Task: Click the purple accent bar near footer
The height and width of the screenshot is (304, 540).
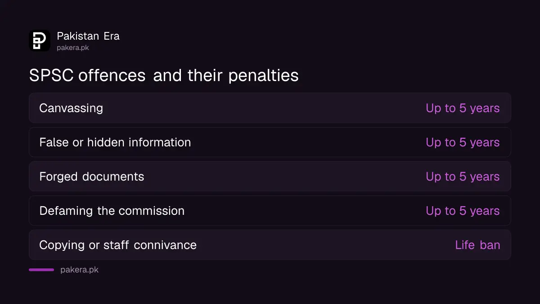Action: pyautogui.click(x=41, y=270)
